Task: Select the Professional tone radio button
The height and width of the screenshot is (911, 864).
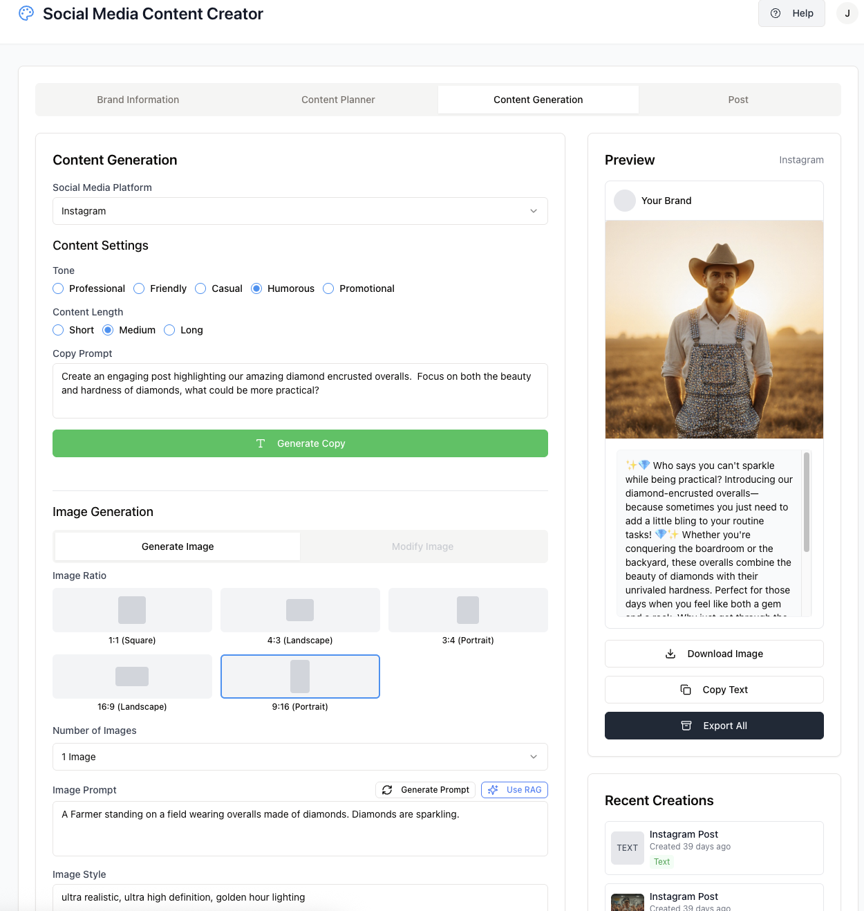Action: 59,288
